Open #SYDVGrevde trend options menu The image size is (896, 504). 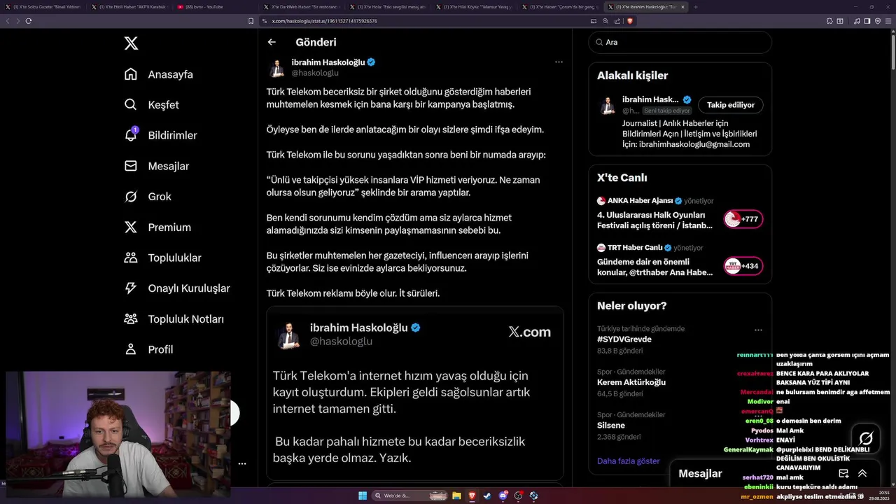point(758,330)
